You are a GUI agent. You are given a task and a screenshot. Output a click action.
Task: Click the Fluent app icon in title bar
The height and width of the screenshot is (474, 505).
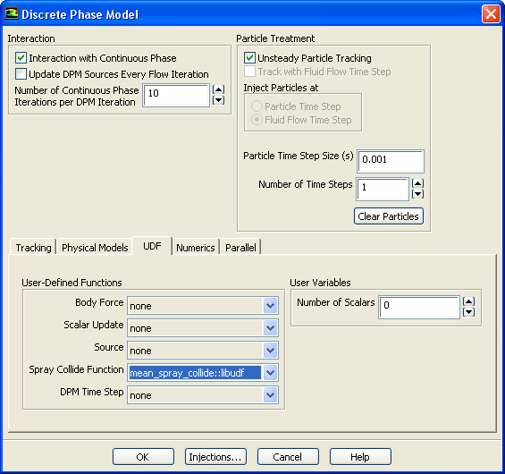tap(12, 13)
